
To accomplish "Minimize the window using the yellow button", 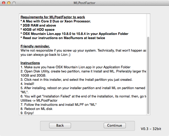I will point(9,3).
